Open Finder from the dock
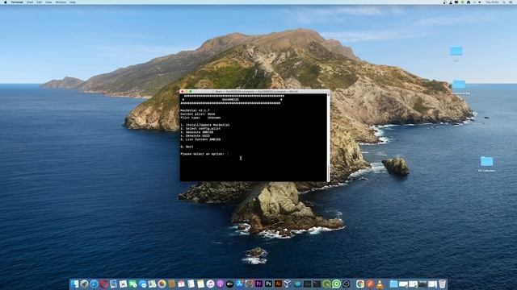Viewport: 517px width, 290px height. click(x=74, y=284)
